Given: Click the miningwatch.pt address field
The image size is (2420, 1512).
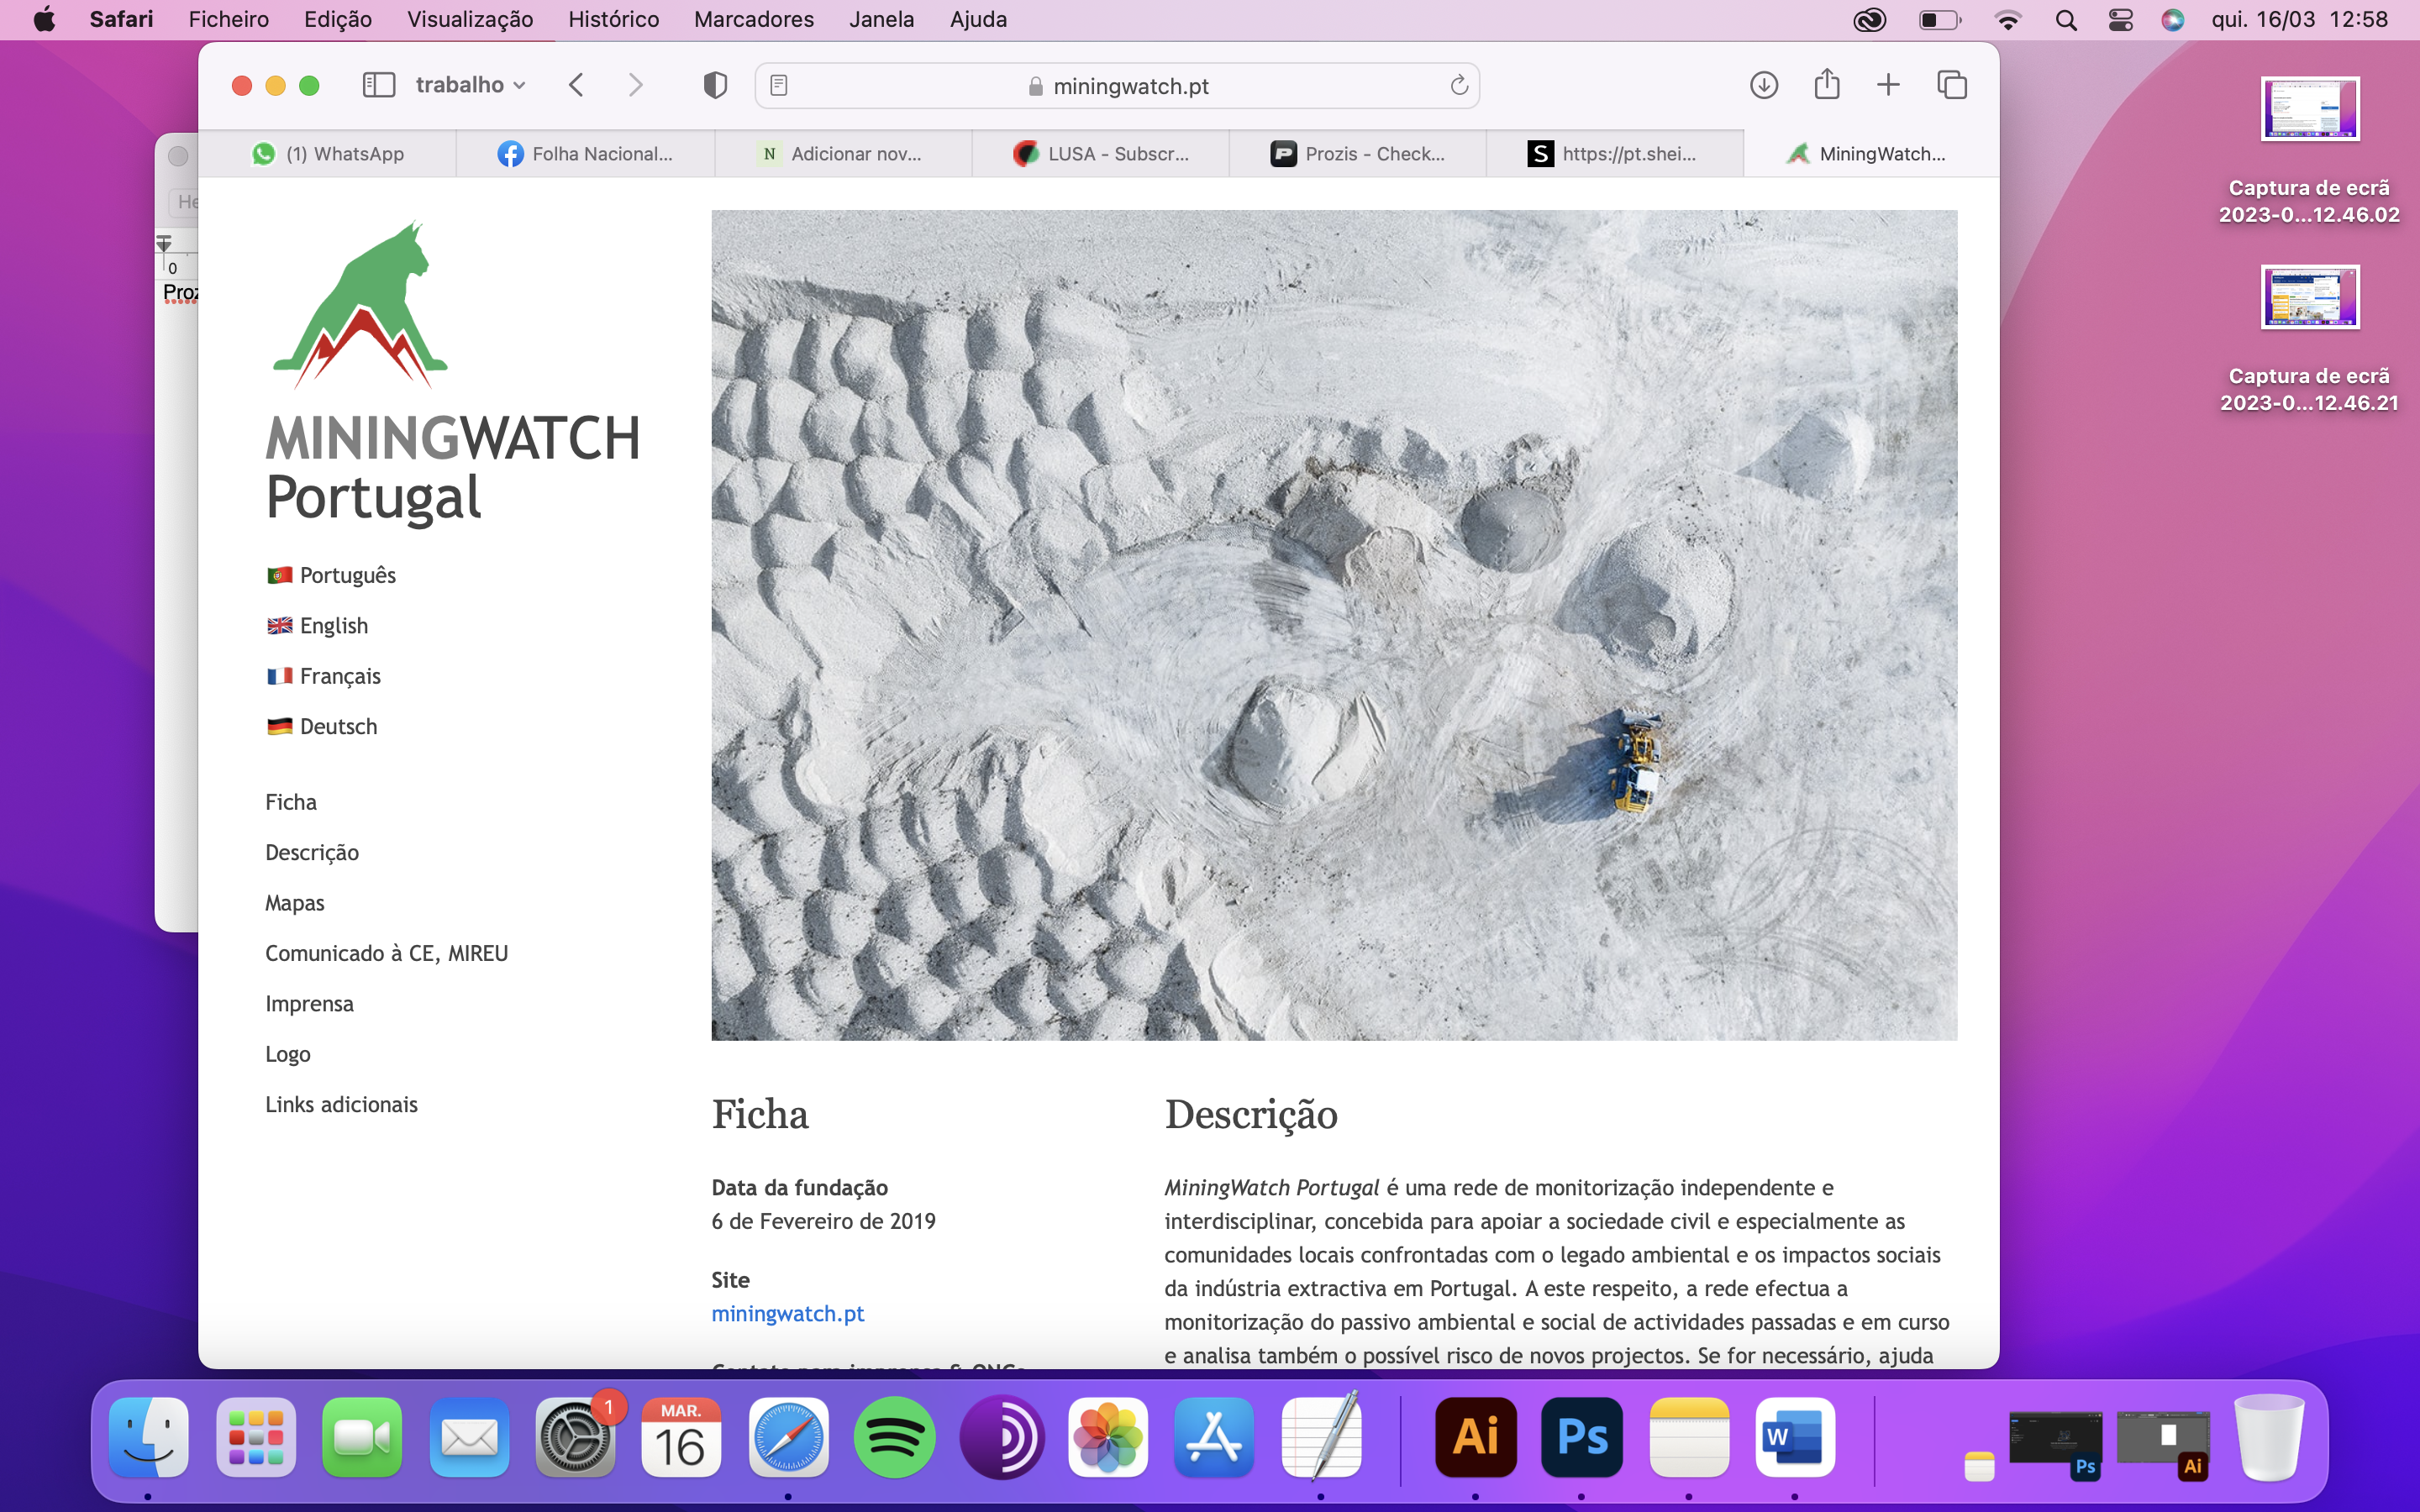Looking at the screenshot, I should pyautogui.click(x=1117, y=86).
